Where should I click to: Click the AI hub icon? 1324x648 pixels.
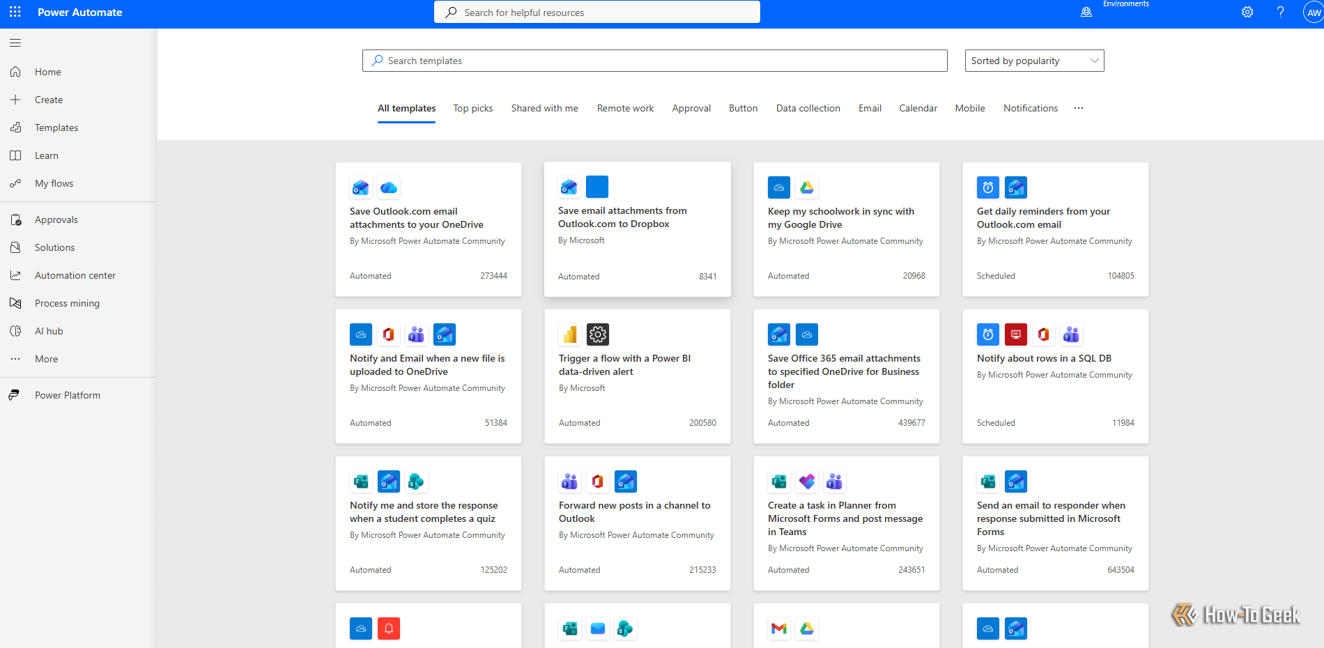coord(15,331)
